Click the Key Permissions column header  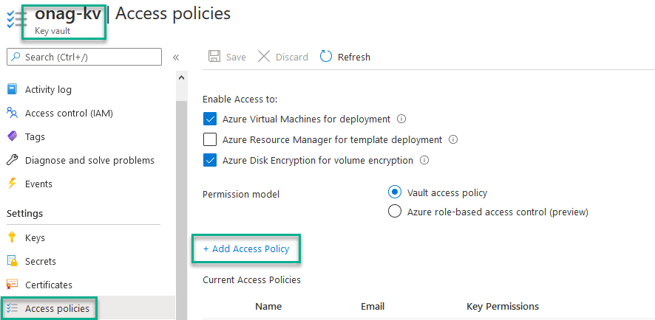(503, 307)
